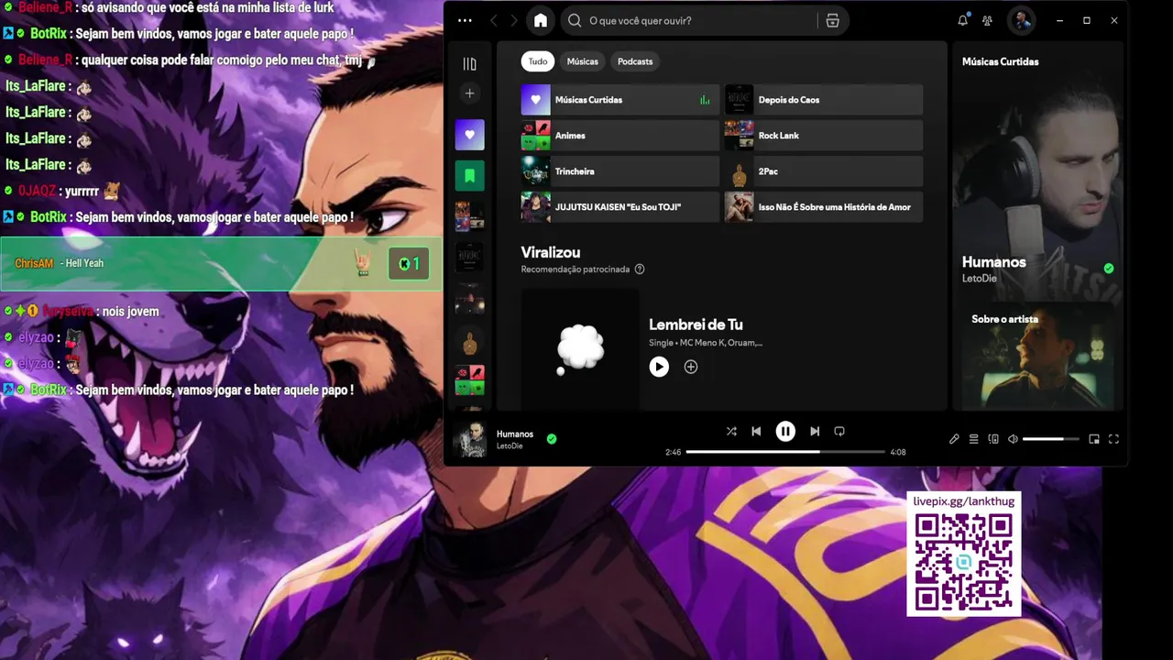The image size is (1173, 660).
Task: Open the Trincheira shortcut
Action: coord(620,171)
